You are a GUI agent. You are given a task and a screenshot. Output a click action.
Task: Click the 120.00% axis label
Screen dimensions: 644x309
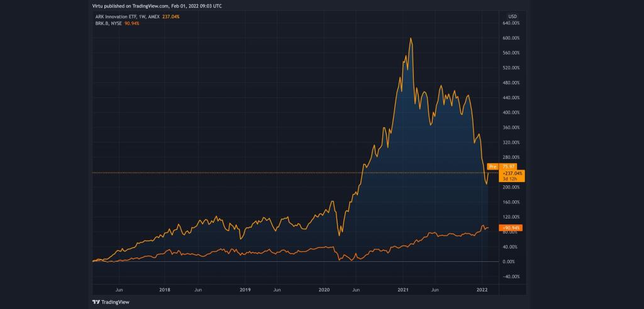(x=512, y=217)
